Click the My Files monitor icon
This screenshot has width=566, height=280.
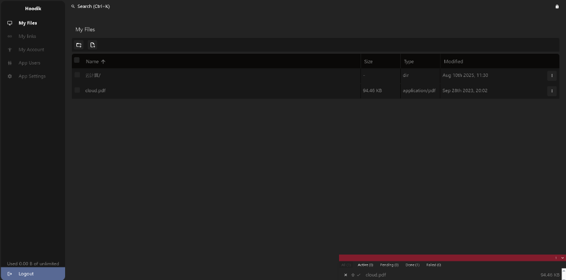pyautogui.click(x=10, y=23)
